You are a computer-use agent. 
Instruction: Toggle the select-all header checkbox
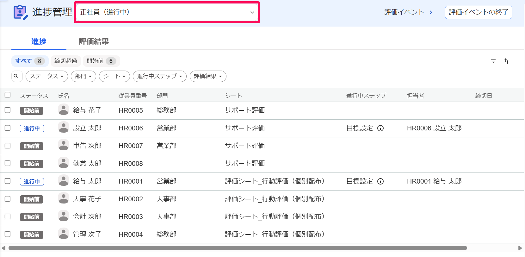(x=8, y=95)
